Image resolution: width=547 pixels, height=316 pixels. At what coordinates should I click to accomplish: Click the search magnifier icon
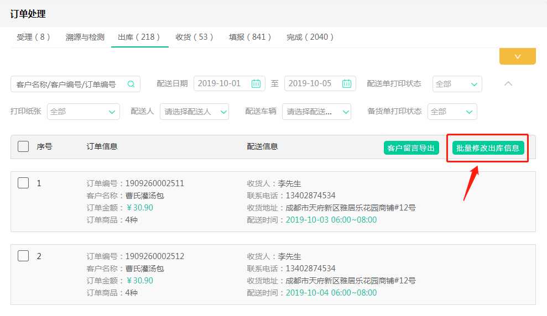pos(131,84)
